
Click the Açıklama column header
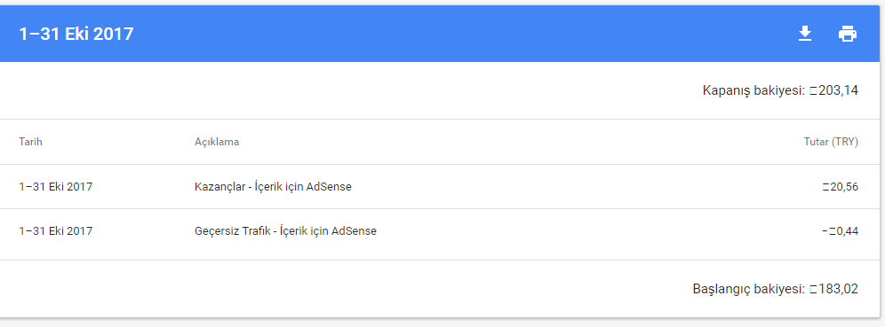(217, 142)
